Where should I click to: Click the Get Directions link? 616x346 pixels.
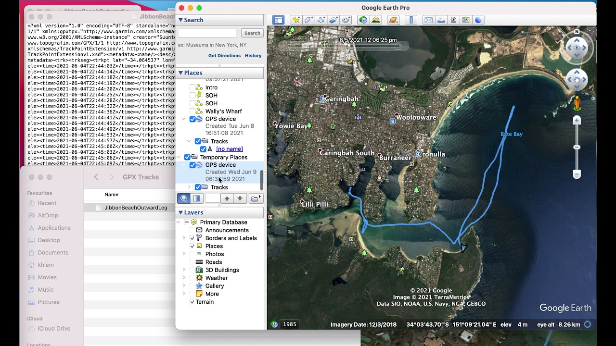pos(224,56)
